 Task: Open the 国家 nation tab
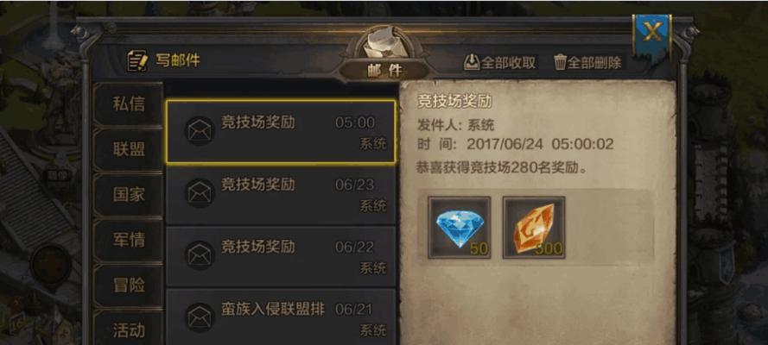pyautogui.click(x=129, y=194)
